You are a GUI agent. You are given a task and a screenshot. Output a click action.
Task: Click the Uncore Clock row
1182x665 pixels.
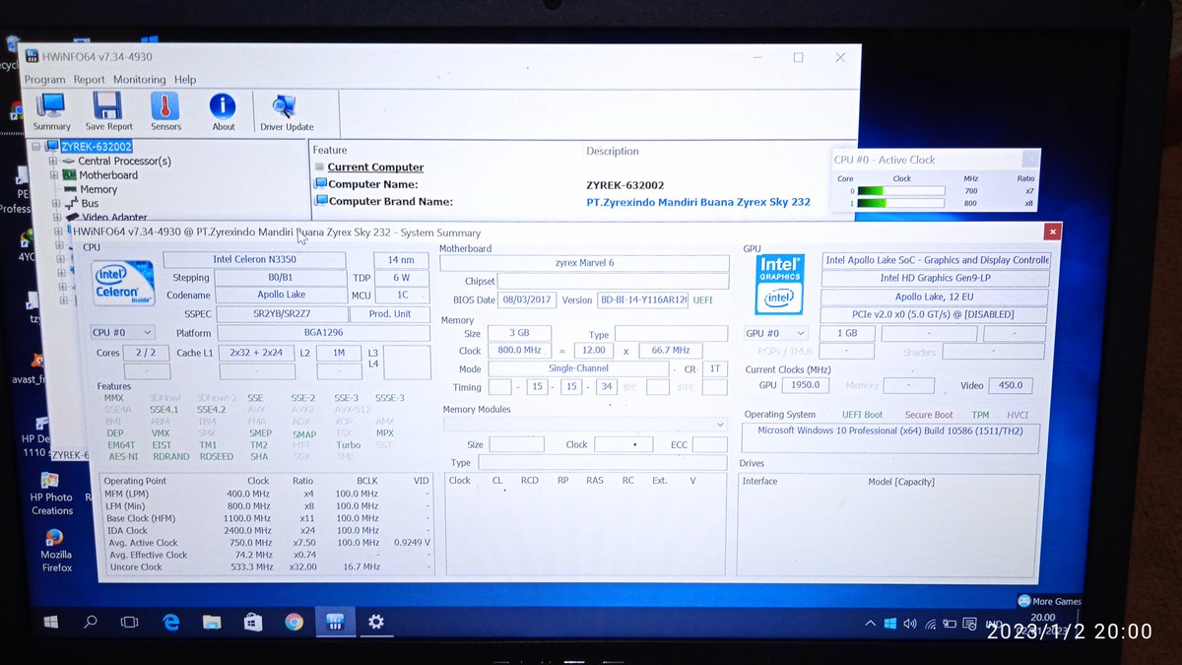coord(266,566)
